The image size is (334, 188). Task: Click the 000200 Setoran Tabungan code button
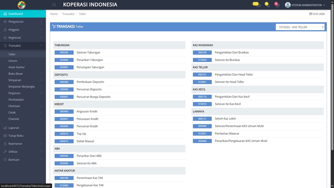[x=64, y=53]
